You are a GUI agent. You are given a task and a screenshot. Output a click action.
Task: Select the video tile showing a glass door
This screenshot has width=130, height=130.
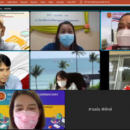point(115,70)
